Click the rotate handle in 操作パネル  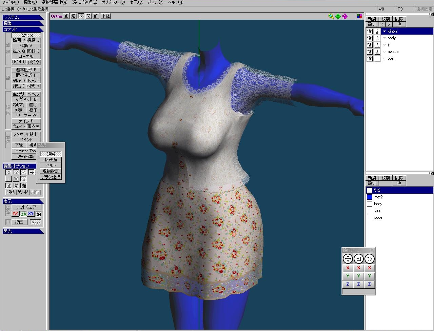[x=369, y=259]
